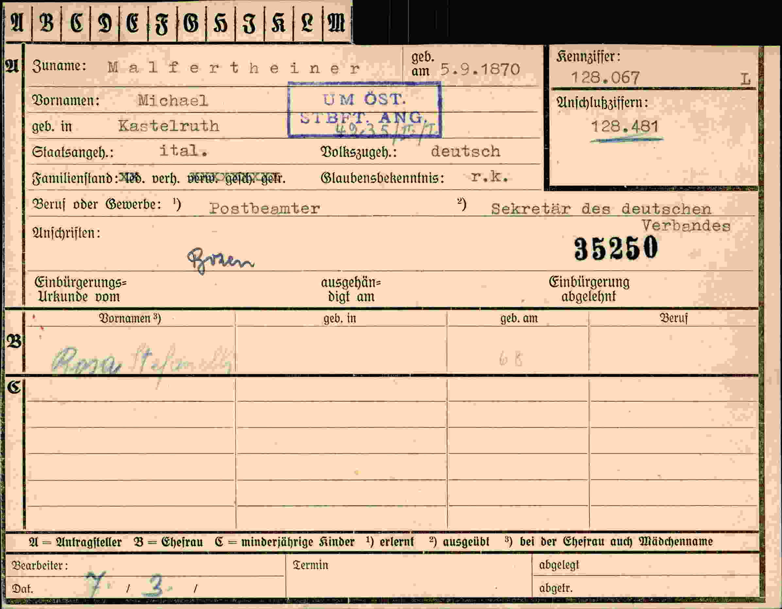Click the section B Vornamen column header

129,319
